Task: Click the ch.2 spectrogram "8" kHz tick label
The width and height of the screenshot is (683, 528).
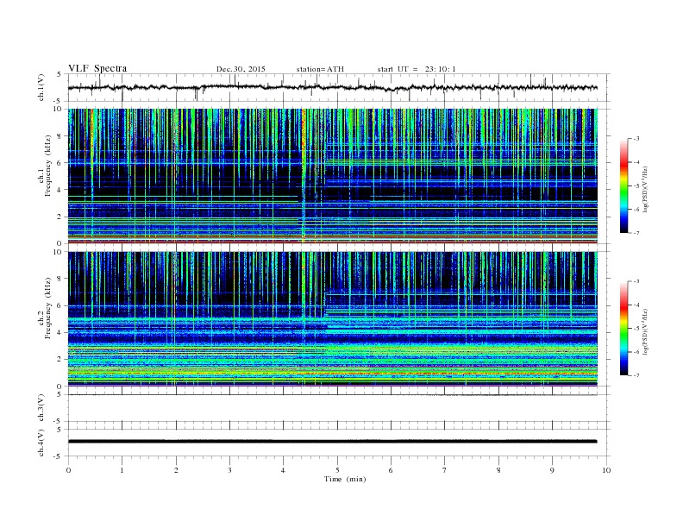Action: (x=60, y=279)
